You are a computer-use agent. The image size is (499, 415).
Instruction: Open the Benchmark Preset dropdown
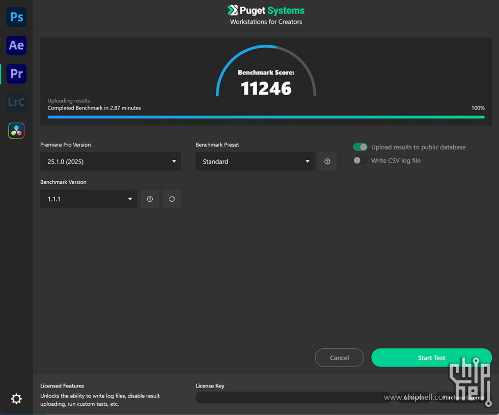(x=255, y=161)
